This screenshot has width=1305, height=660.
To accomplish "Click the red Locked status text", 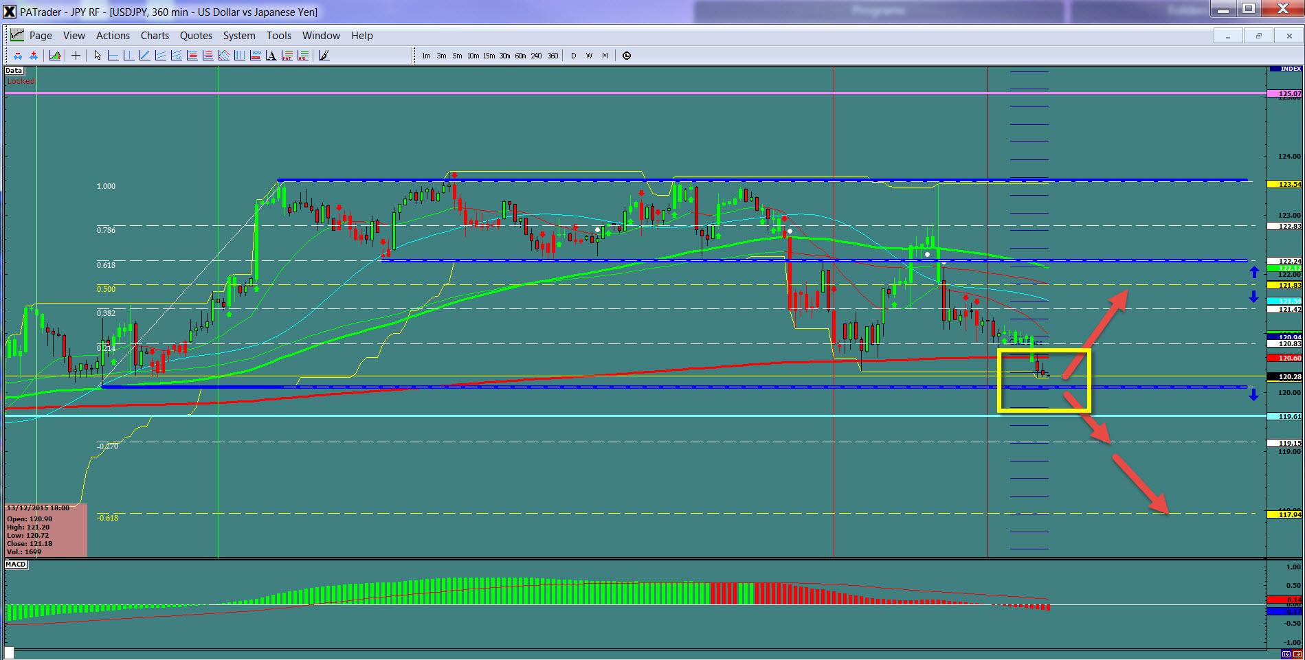I will pyautogui.click(x=21, y=81).
